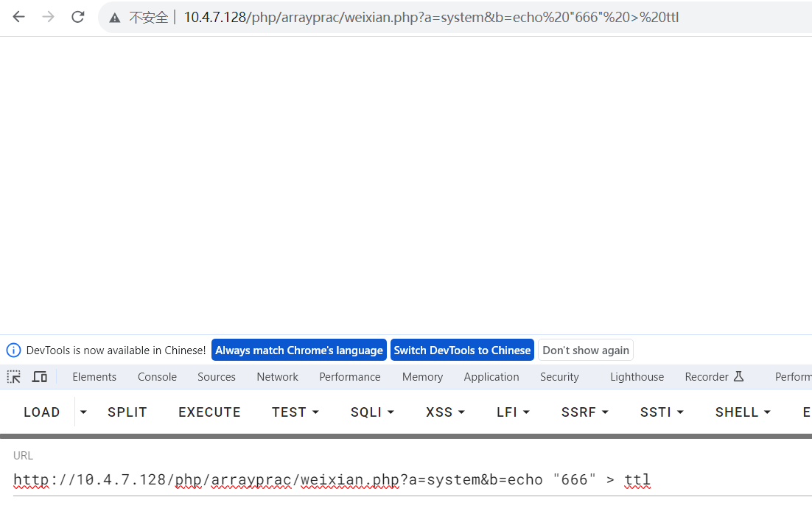Click the address bar URL text

431,17
